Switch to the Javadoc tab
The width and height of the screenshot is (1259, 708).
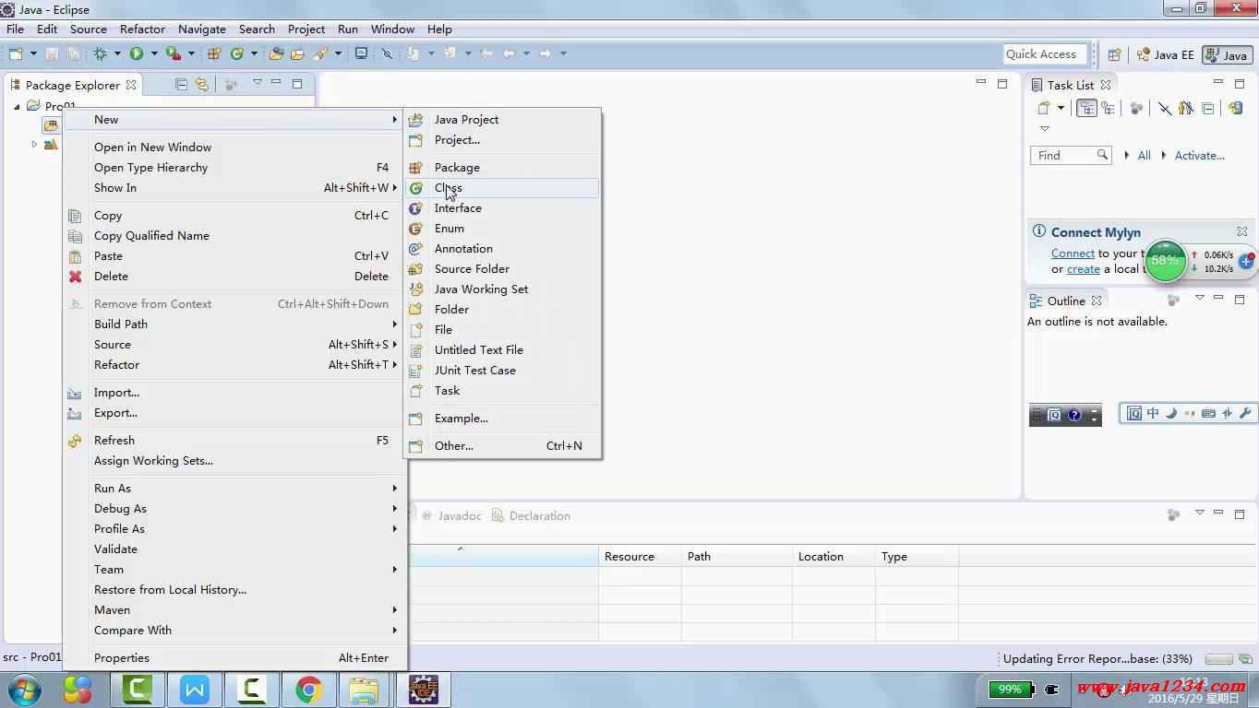tap(451, 516)
